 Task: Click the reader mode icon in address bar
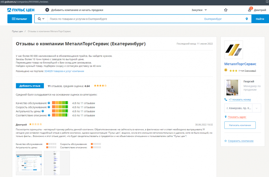(267, 2)
